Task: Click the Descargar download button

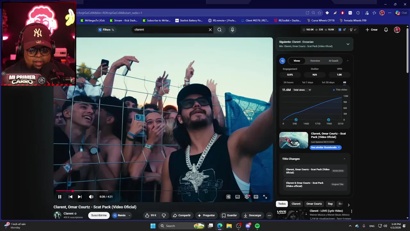Action: [x=252, y=215]
